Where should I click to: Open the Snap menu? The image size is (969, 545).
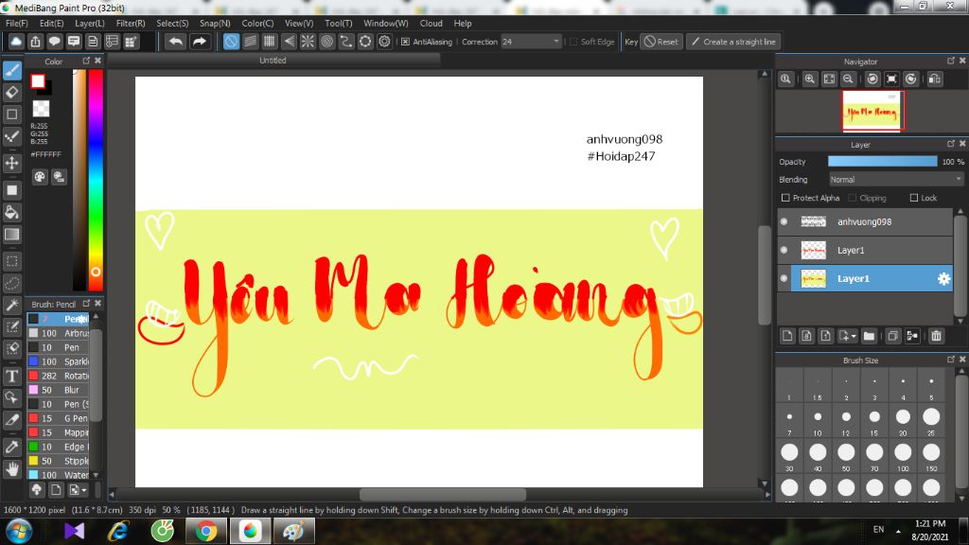pyautogui.click(x=215, y=23)
